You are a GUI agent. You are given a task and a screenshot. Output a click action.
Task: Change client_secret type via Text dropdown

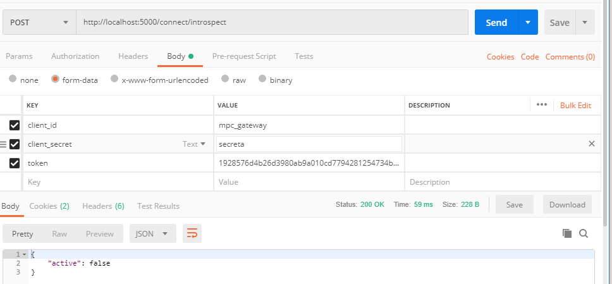click(194, 144)
